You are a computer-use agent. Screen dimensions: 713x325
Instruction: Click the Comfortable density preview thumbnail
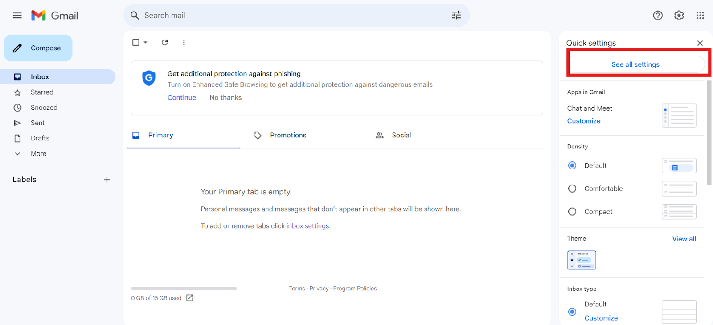[679, 189]
